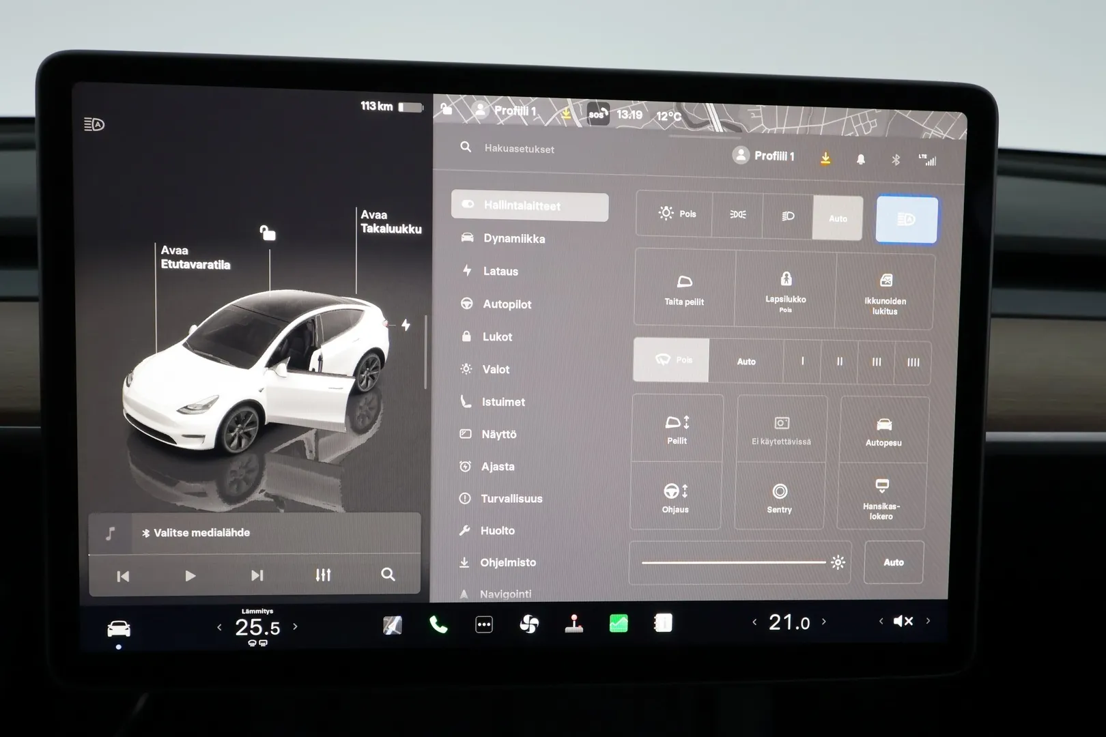1106x737 pixels.
Task: Open the Lataus charging menu
Action: tap(500, 272)
